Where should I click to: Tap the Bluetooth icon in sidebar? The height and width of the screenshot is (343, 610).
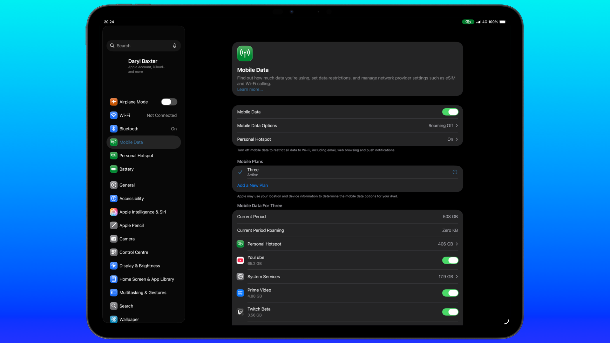click(x=113, y=129)
